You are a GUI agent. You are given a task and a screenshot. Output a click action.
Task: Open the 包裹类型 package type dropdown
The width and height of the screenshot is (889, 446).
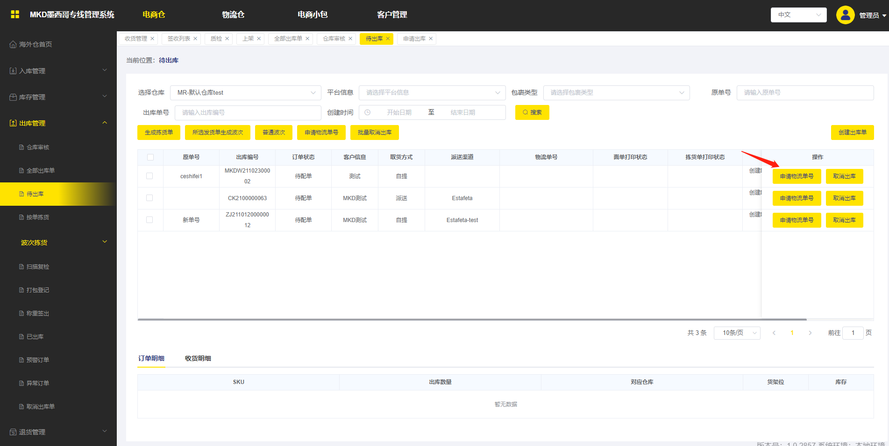pyautogui.click(x=616, y=93)
